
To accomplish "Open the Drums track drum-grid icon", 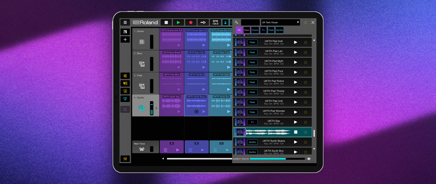I will click(142, 42).
